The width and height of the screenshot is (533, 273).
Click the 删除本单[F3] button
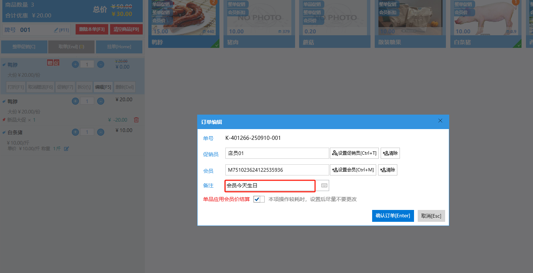tap(92, 29)
